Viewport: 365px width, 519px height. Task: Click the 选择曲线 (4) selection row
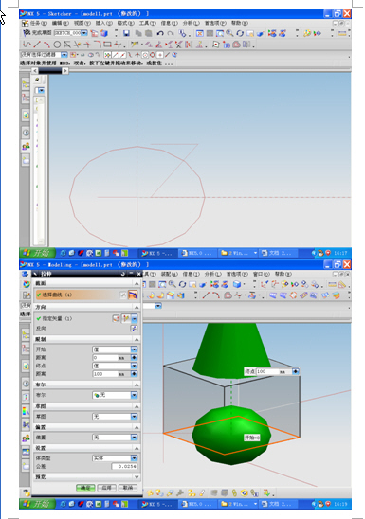(x=87, y=295)
